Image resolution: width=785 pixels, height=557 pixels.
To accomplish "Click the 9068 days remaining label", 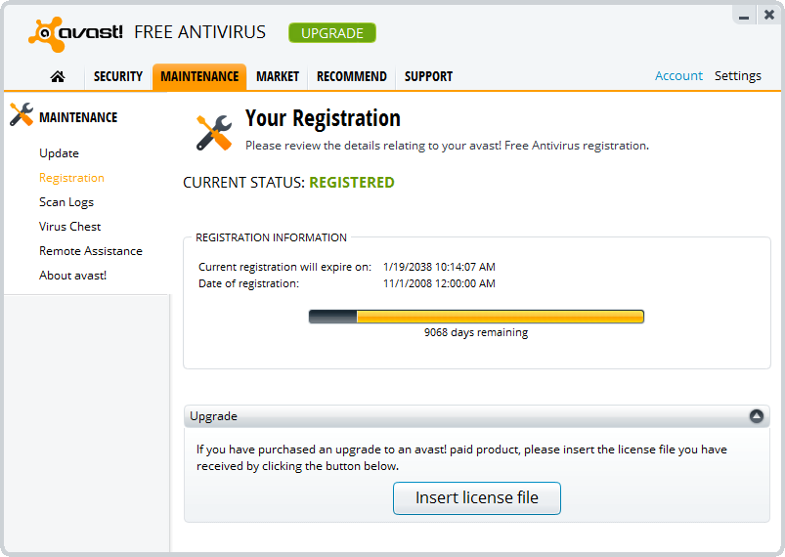I will (476, 332).
